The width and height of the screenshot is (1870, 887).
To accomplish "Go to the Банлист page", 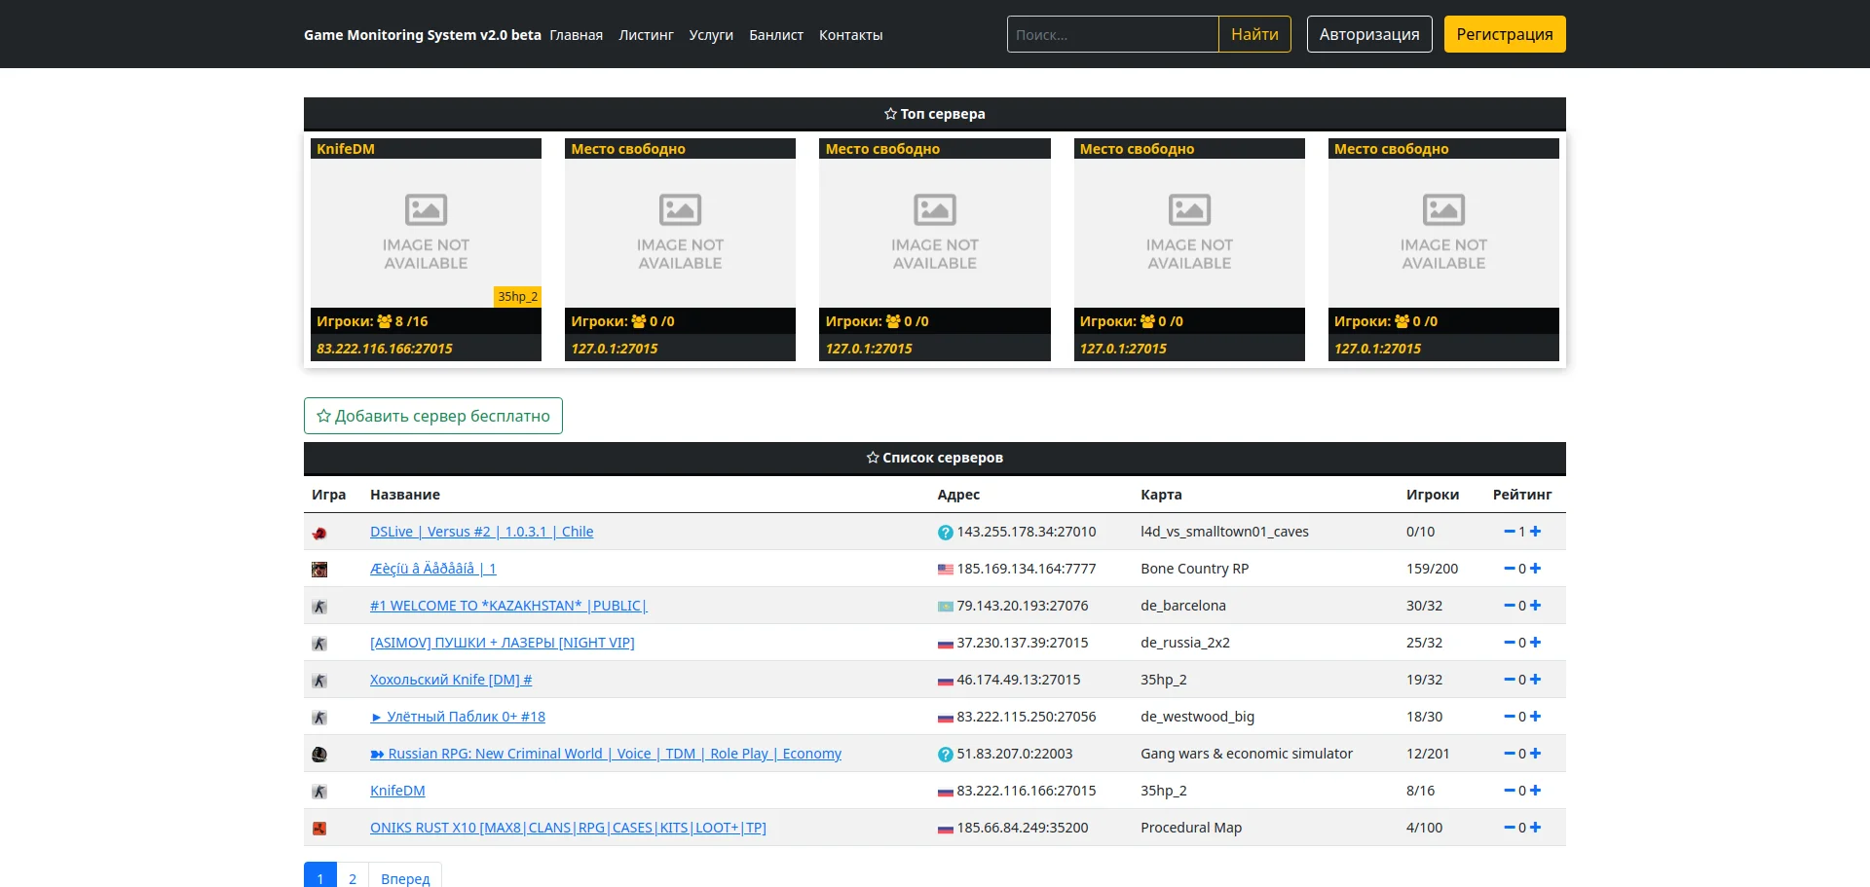I will pyautogui.click(x=775, y=35).
